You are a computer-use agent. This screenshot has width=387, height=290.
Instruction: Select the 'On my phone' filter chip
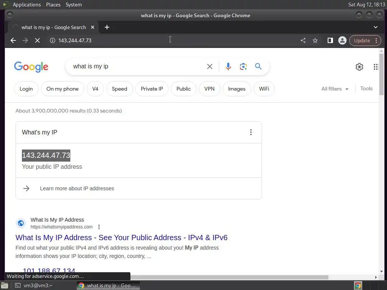coord(62,89)
